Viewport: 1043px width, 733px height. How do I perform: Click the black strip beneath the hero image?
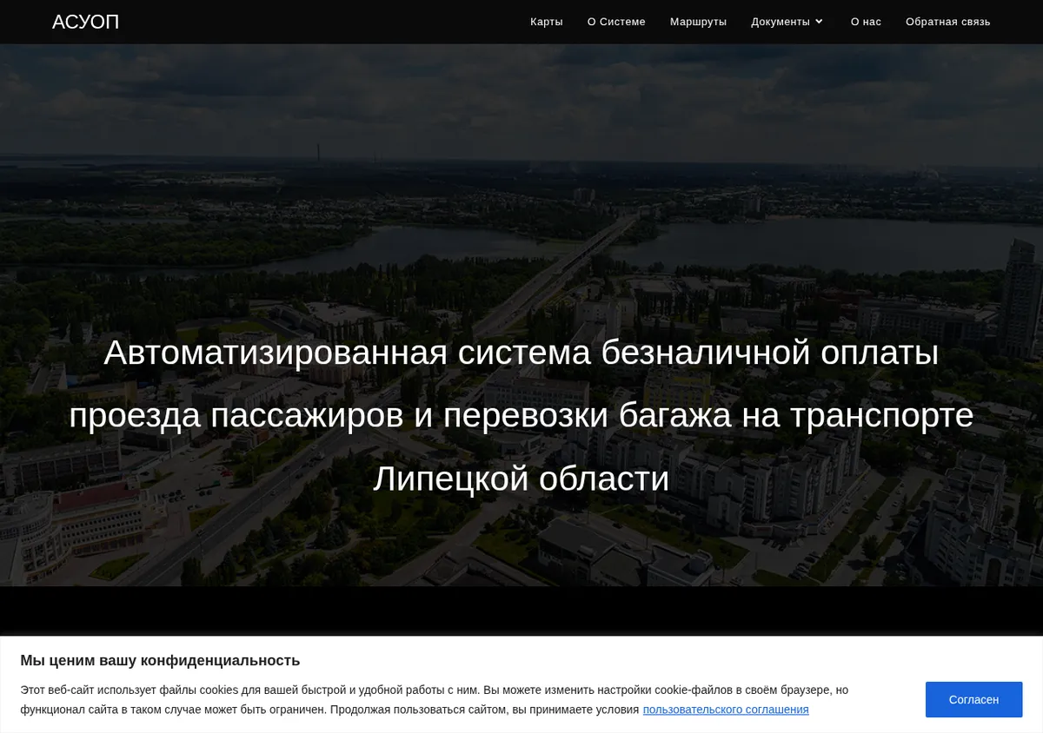click(x=521, y=611)
